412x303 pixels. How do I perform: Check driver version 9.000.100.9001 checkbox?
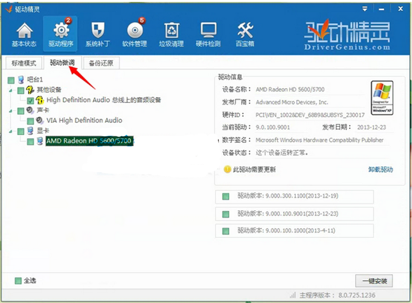(x=226, y=214)
